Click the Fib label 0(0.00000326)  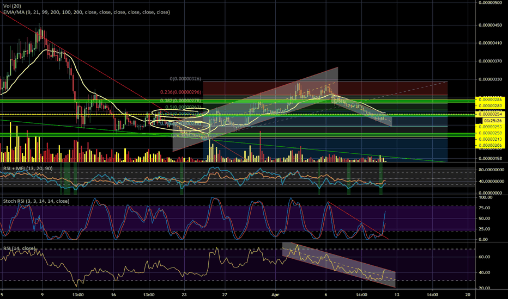pos(185,79)
